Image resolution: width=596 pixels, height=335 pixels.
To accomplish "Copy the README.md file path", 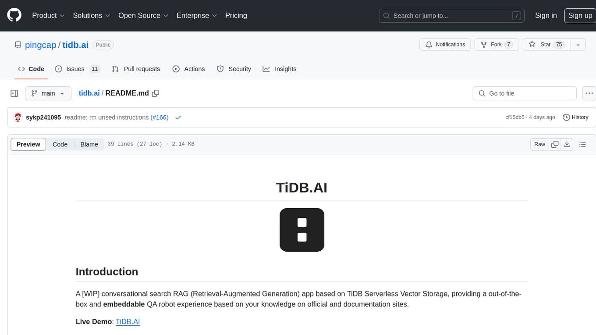I will tap(156, 93).
